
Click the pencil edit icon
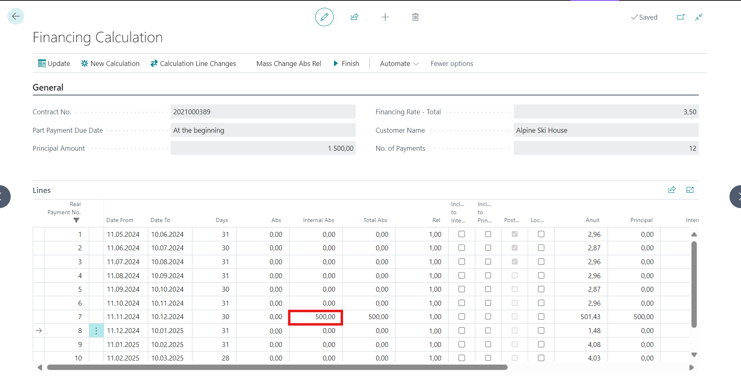click(324, 17)
